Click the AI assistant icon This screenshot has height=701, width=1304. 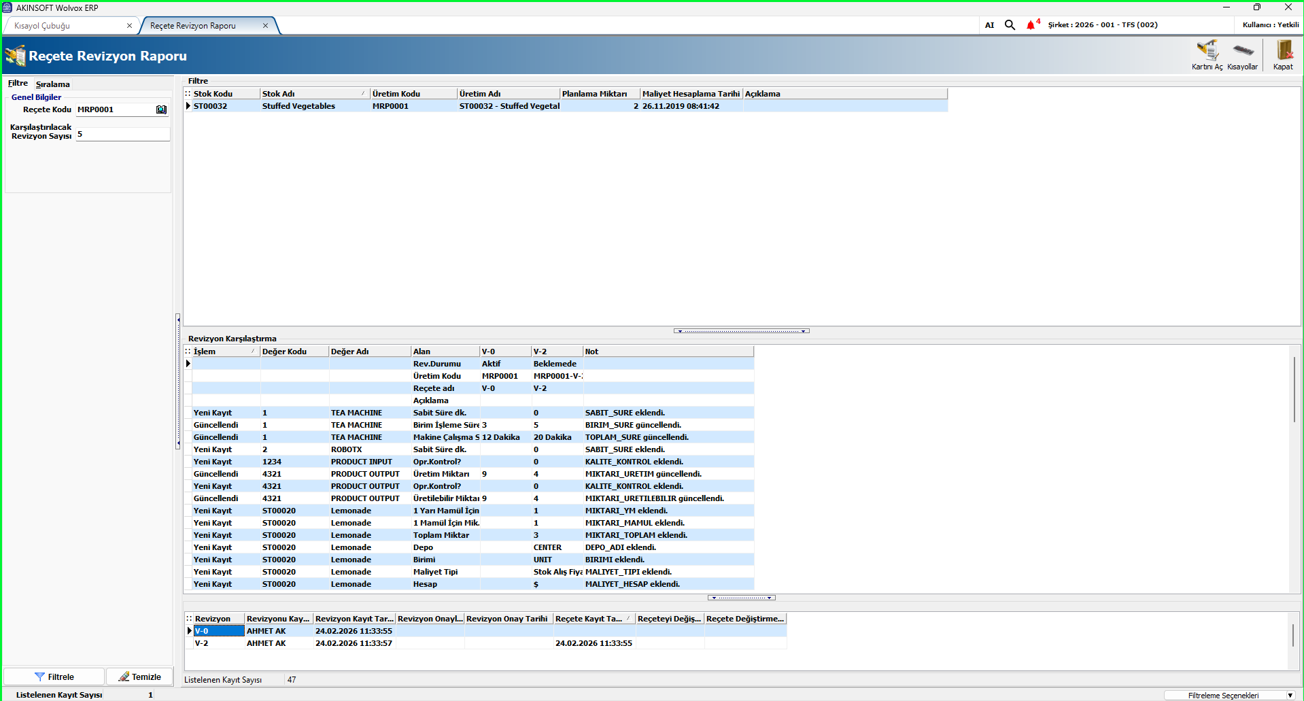click(989, 25)
